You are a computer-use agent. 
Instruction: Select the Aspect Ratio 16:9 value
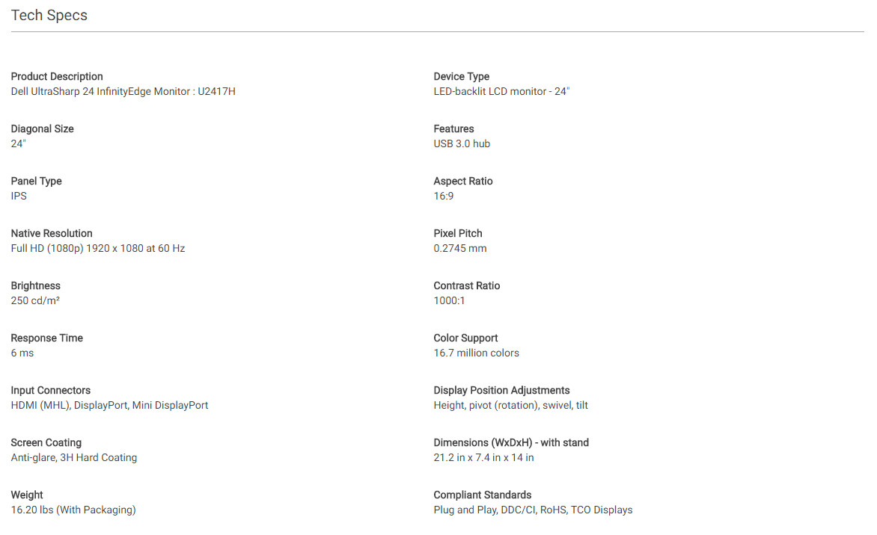coord(444,196)
